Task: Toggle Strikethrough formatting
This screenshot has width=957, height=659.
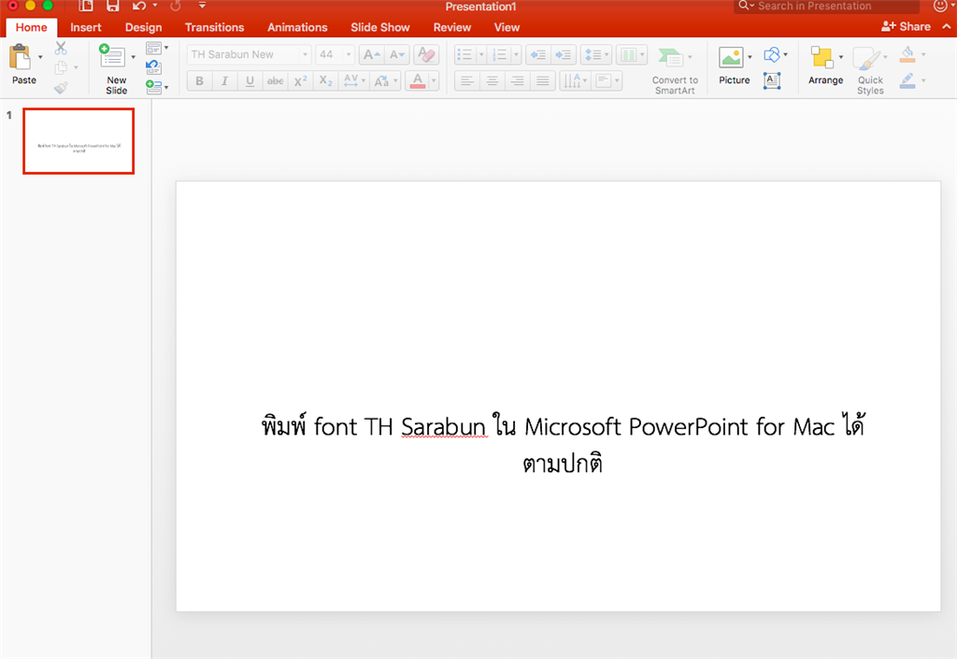Action: pos(276,80)
